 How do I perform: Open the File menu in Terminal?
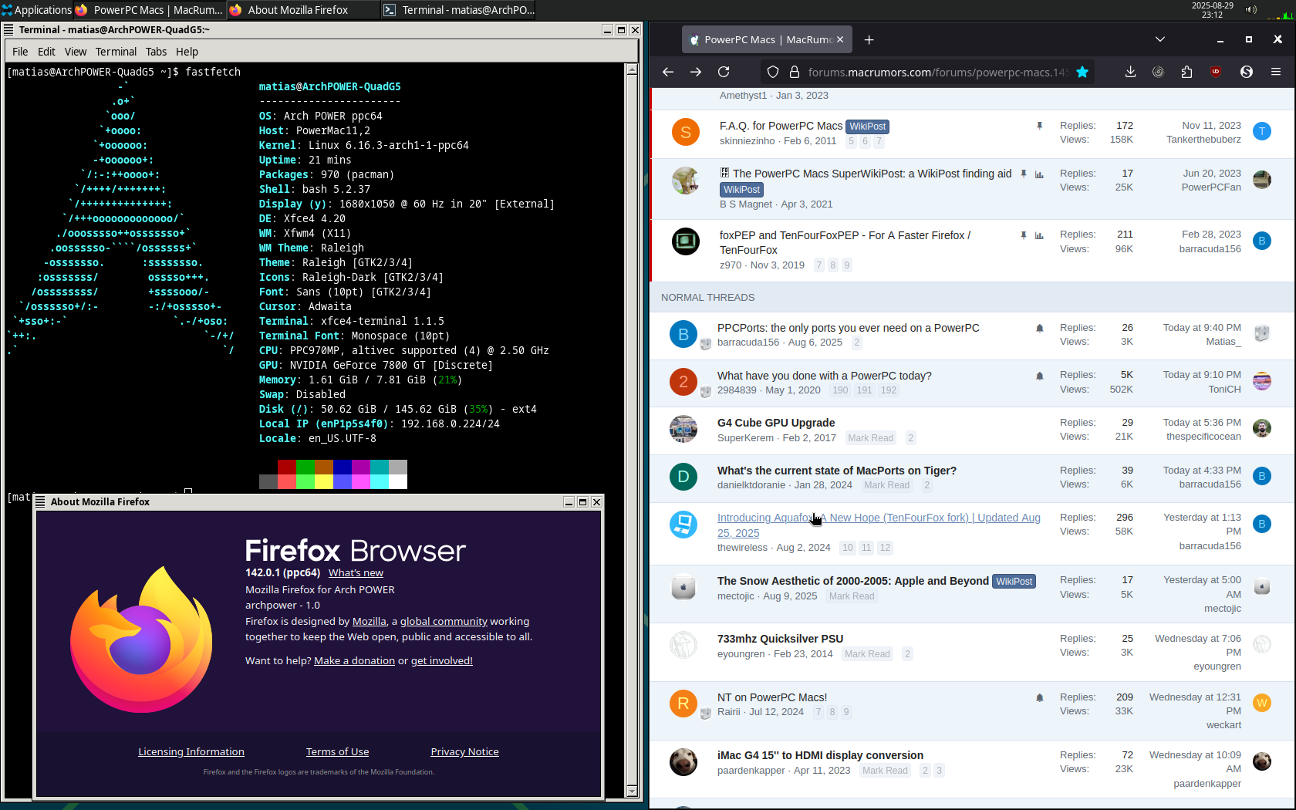[20, 52]
